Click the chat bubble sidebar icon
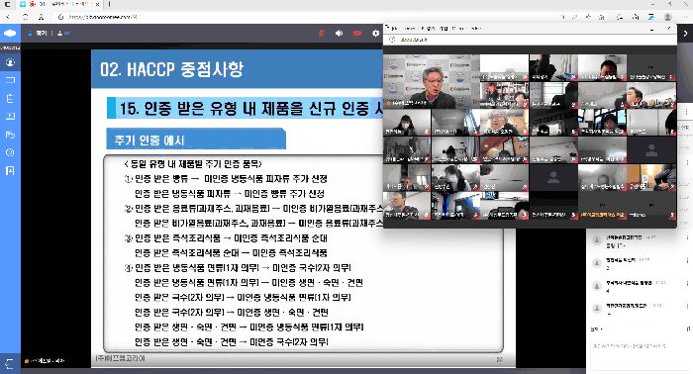Viewport: 693px width, 374px height. (x=10, y=152)
